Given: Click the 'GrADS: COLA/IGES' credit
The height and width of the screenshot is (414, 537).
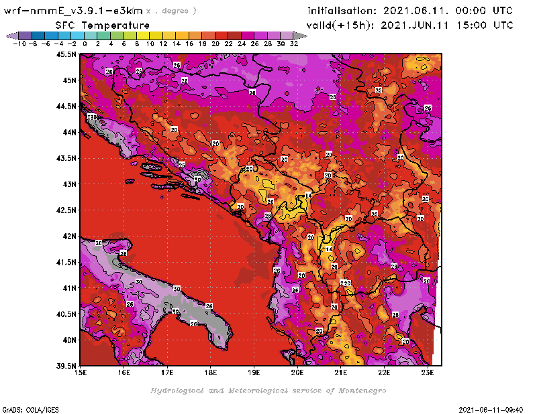Looking at the screenshot, I should [30, 409].
